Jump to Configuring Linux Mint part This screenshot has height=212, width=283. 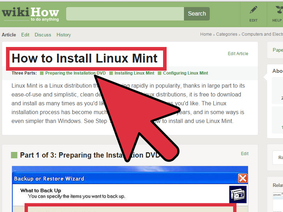click(x=185, y=73)
